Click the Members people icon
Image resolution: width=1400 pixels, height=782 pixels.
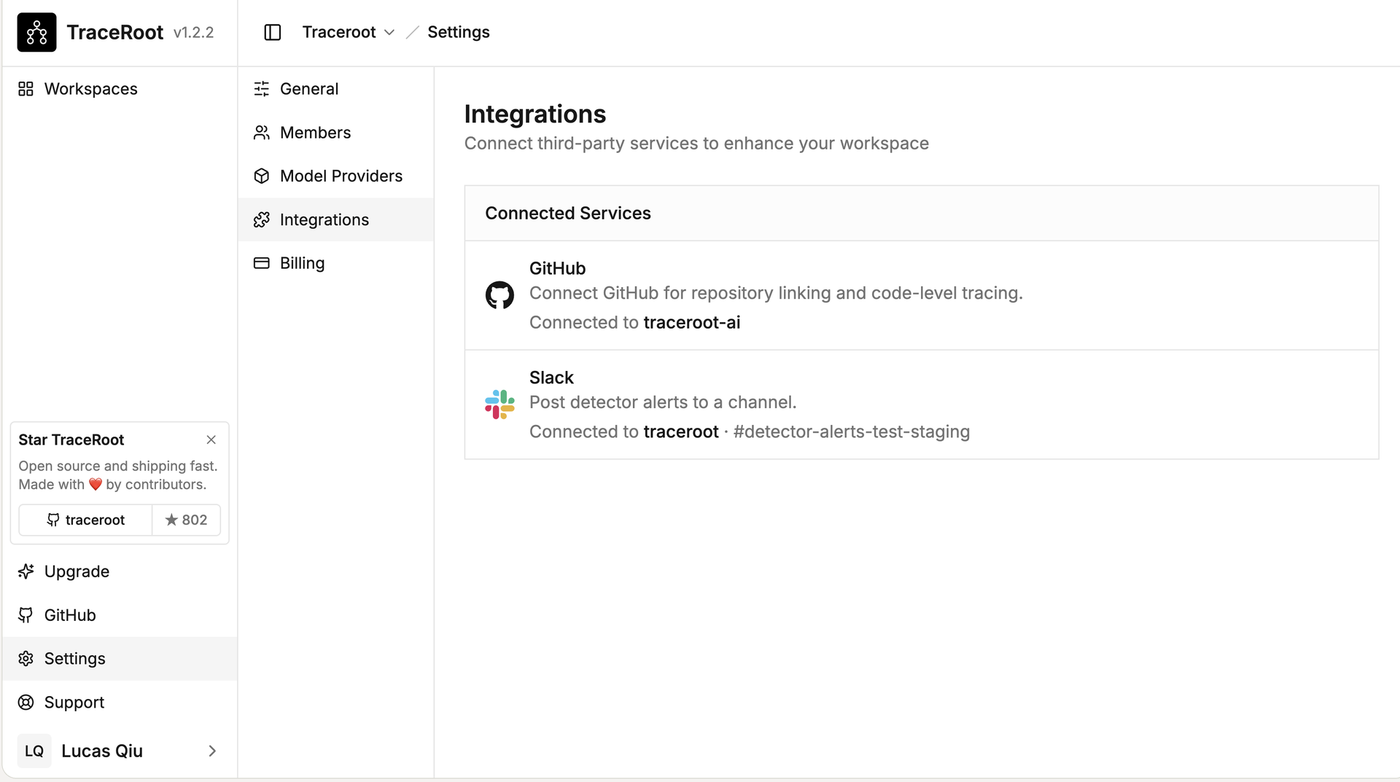click(x=262, y=133)
